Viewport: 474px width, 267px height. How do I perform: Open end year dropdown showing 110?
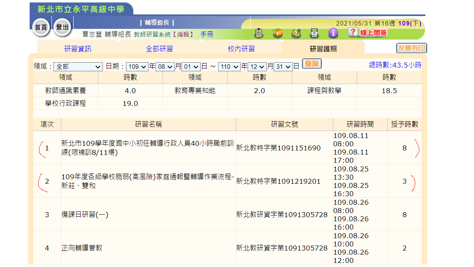pyautogui.click(x=229, y=67)
